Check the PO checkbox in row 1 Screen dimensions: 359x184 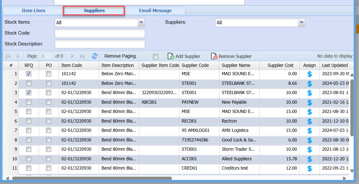[48, 74]
